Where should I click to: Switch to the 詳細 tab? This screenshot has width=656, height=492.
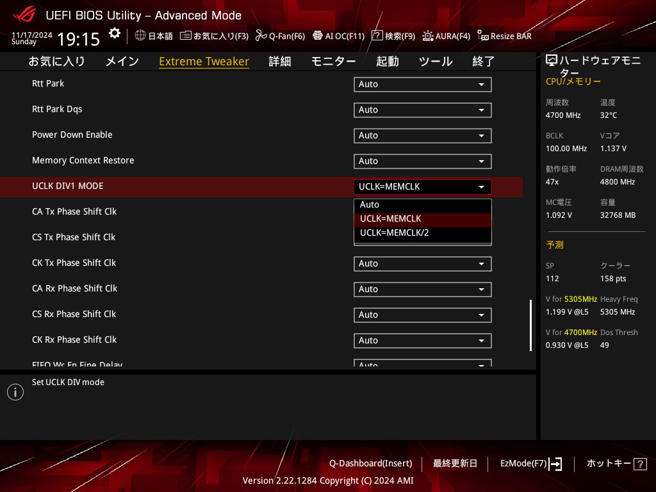pyautogui.click(x=280, y=61)
